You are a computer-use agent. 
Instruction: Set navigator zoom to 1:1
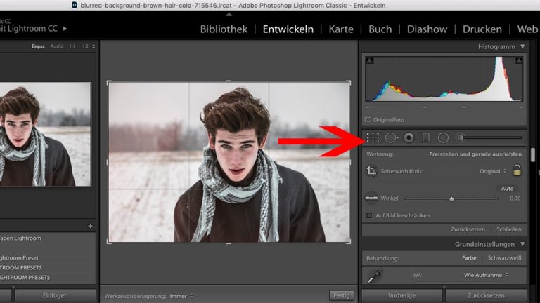(x=72, y=46)
